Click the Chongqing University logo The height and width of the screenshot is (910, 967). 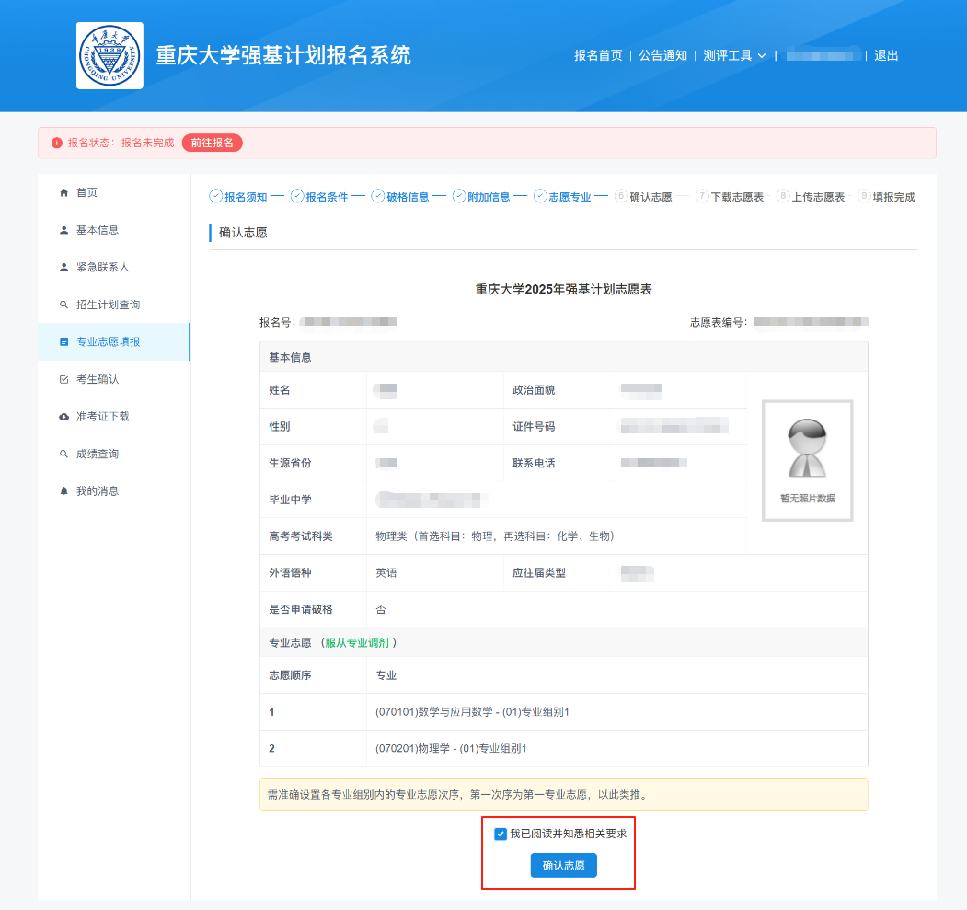point(109,55)
